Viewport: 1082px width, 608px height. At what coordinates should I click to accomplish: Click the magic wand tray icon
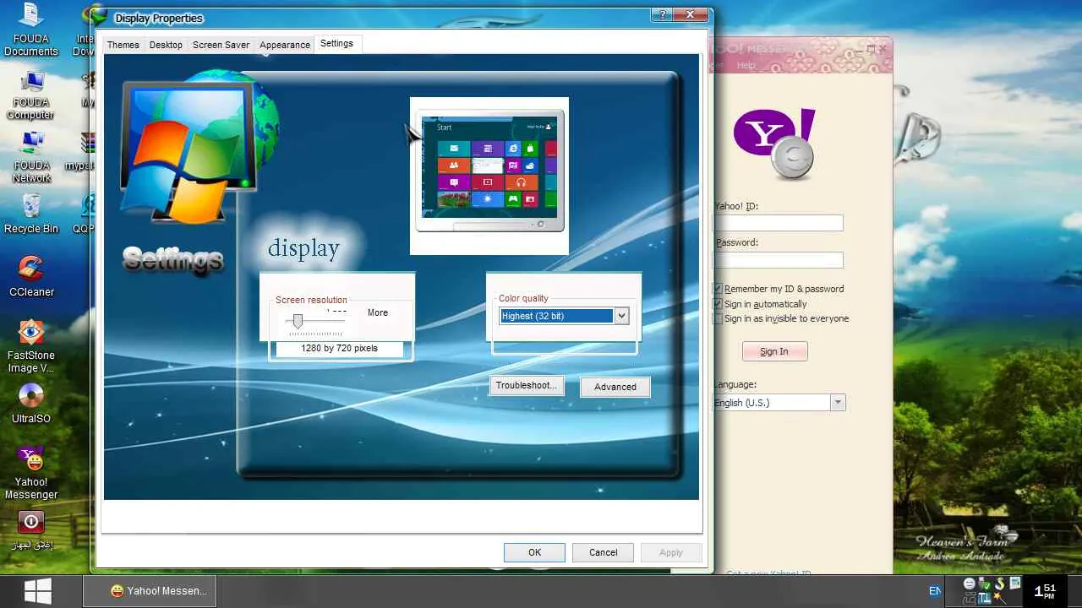click(x=1000, y=598)
